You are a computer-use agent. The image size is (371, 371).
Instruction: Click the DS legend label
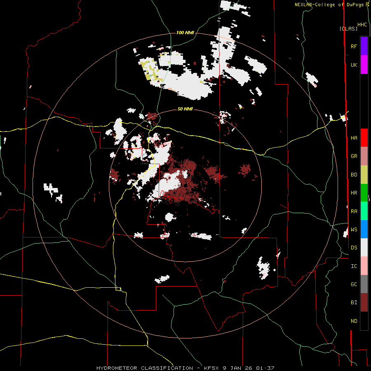coord(354,247)
